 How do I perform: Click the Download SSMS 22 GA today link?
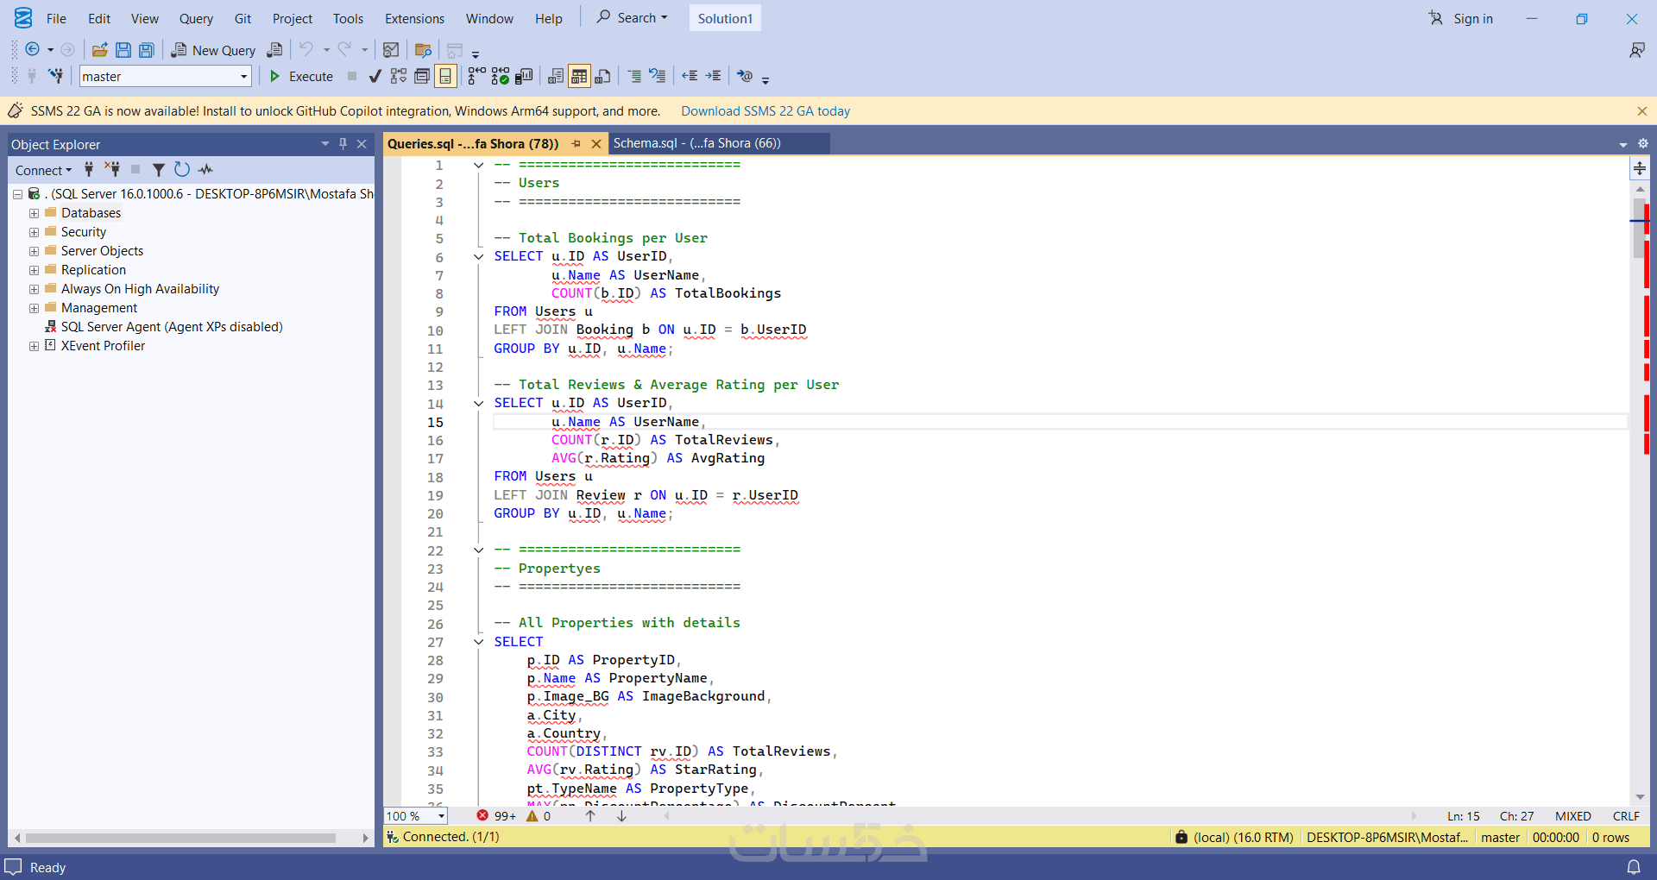765,111
